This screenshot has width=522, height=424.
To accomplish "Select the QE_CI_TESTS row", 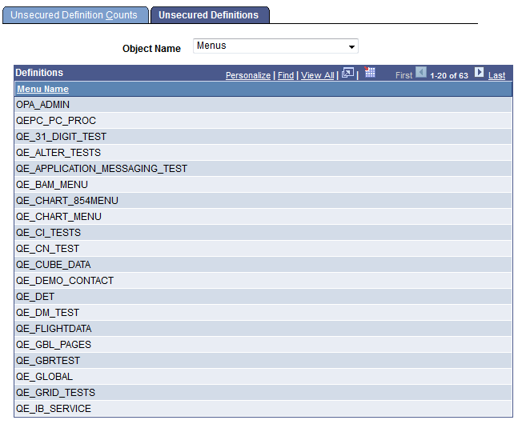I will coord(263,233).
